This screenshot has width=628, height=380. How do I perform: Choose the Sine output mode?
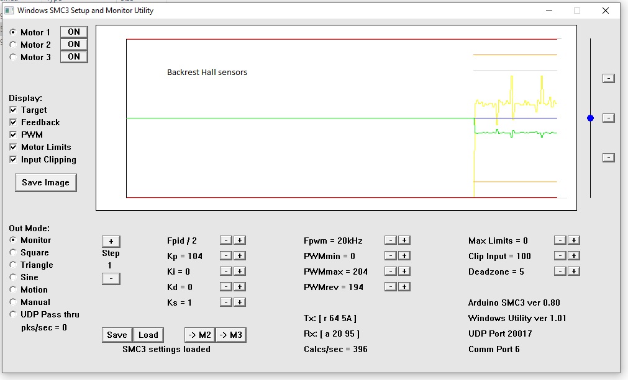14,278
